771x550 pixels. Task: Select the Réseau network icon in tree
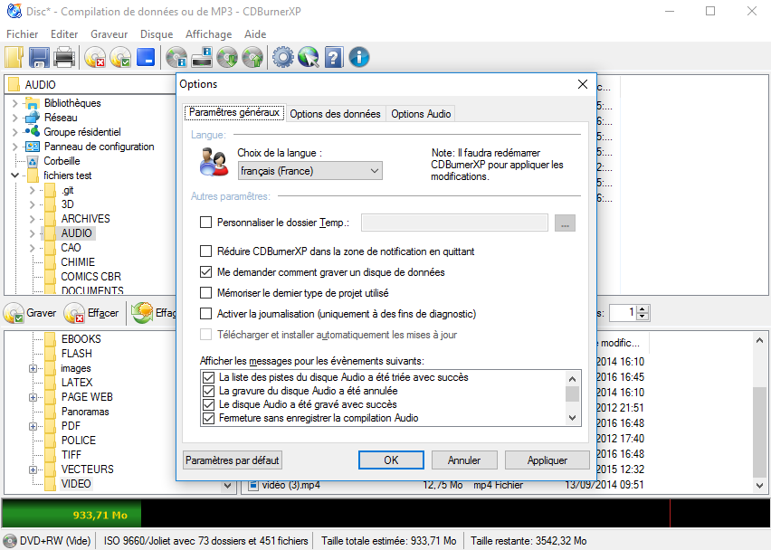[x=33, y=118]
